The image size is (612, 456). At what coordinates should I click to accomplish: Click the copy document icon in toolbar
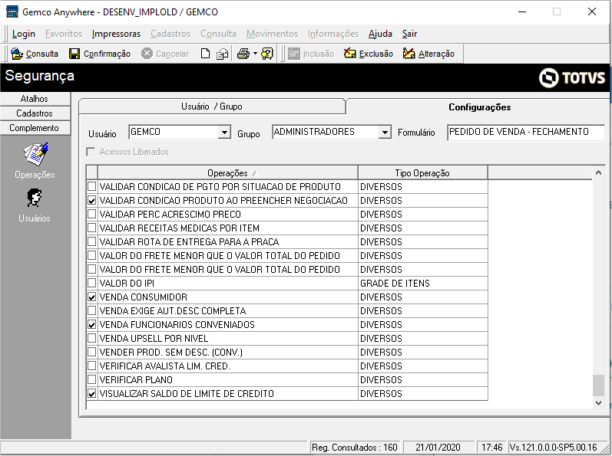[222, 54]
